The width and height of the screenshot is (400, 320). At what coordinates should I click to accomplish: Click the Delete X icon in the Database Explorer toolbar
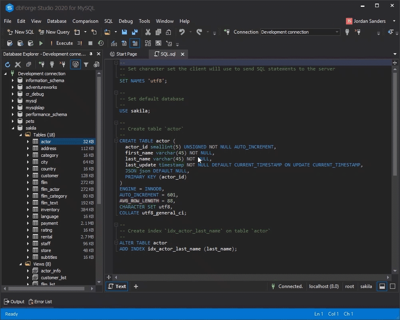(18, 64)
